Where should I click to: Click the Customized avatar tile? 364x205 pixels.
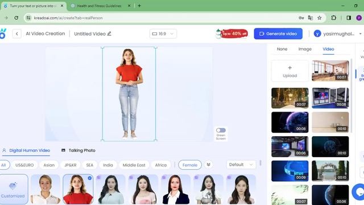(x=13, y=190)
